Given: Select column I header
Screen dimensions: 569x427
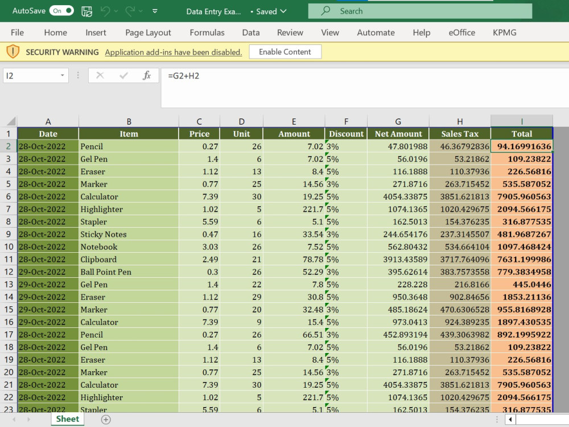Looking at the screenshot, I should (x=522, y=121).
